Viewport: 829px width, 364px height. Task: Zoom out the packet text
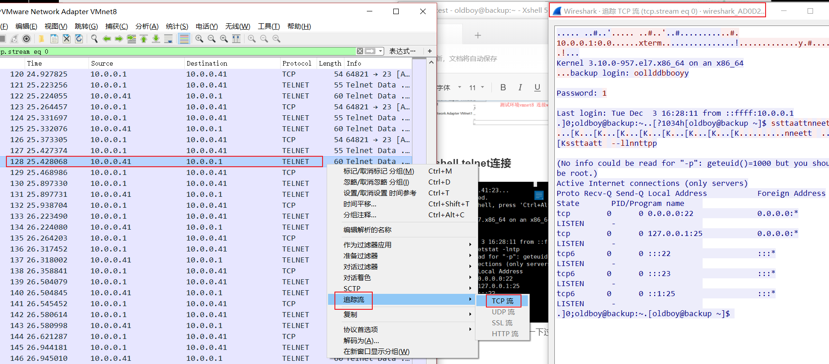(212, 39)
